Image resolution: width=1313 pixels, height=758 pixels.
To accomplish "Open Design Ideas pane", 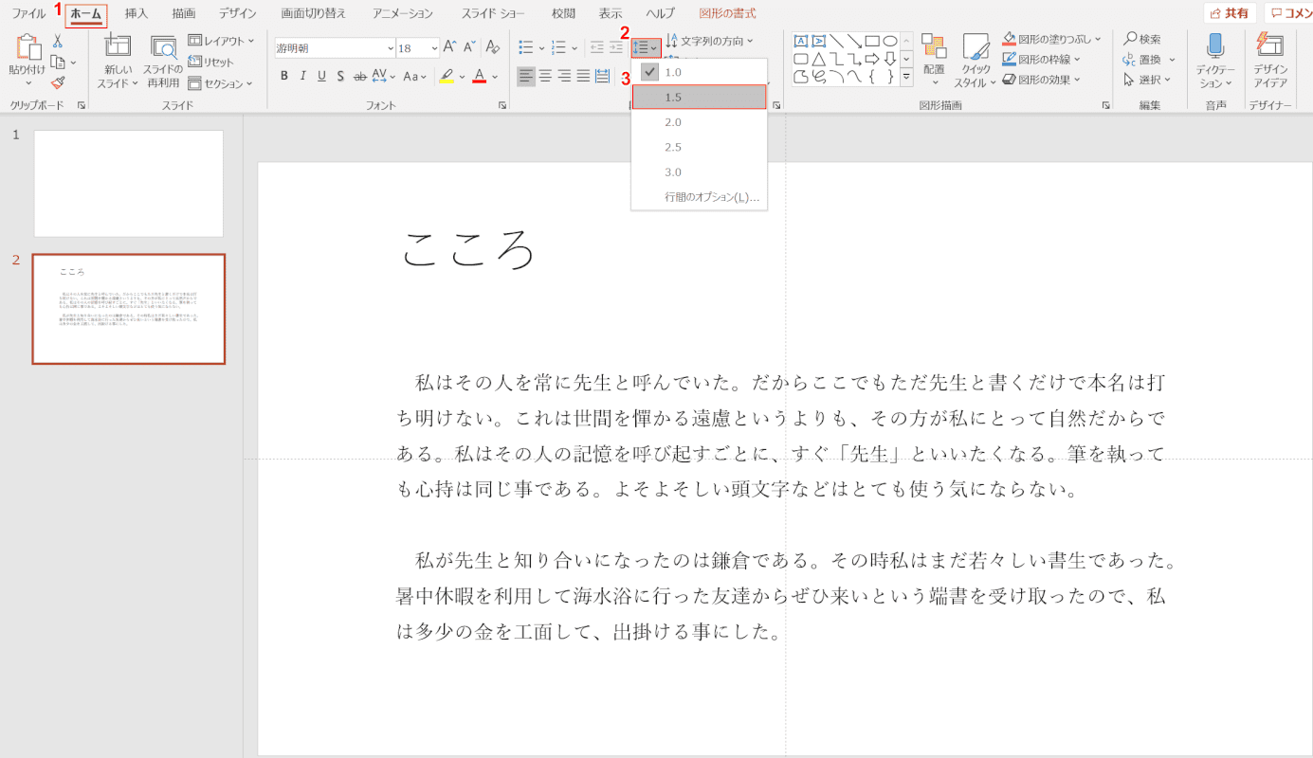I will tap(1270, 61).
